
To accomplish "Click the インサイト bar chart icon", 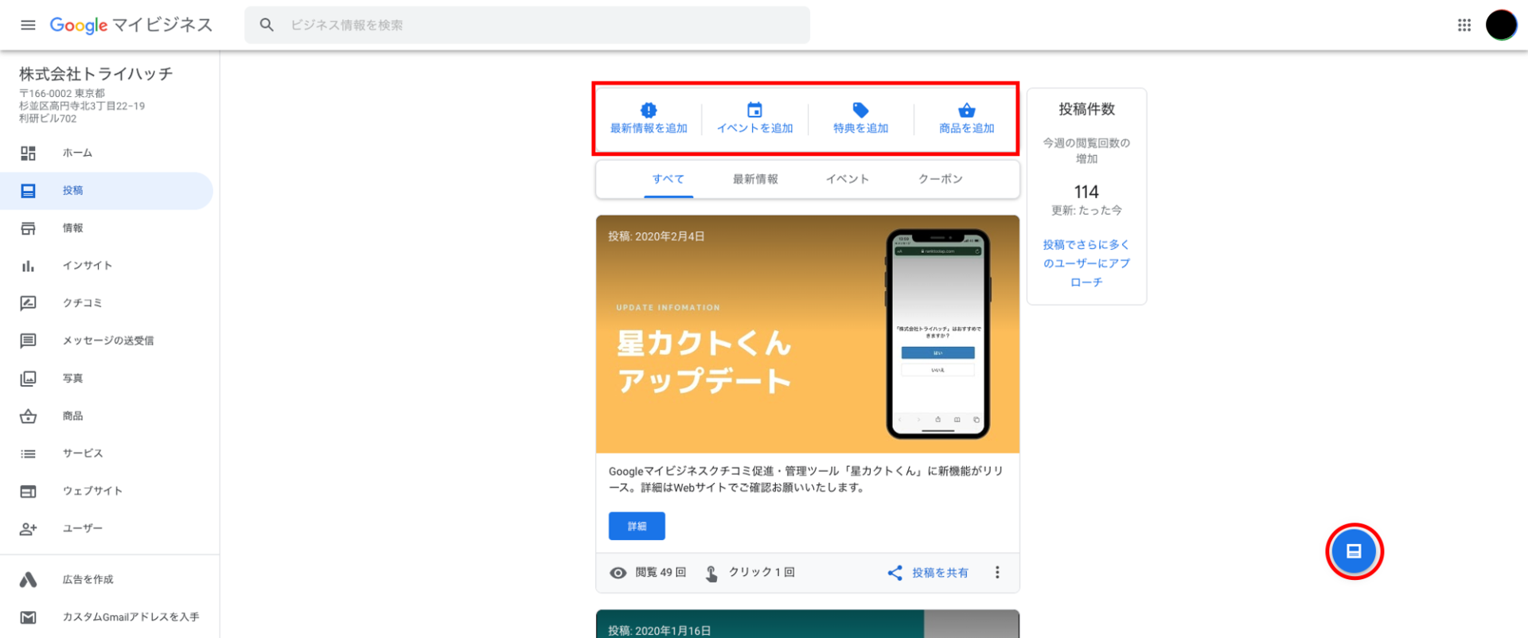I will tap(28, 266).
